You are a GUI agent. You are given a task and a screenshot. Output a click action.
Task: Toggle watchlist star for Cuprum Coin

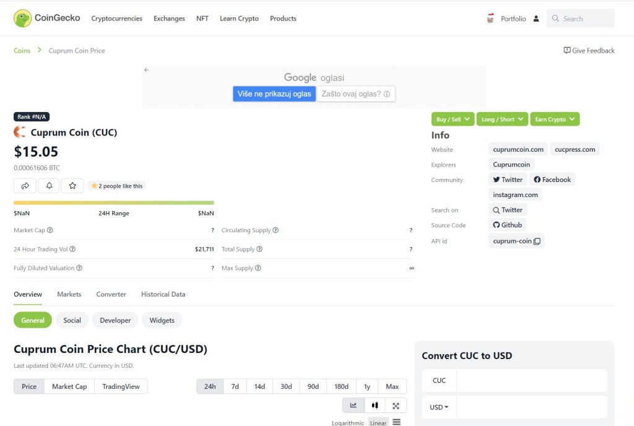pos(72,185)
